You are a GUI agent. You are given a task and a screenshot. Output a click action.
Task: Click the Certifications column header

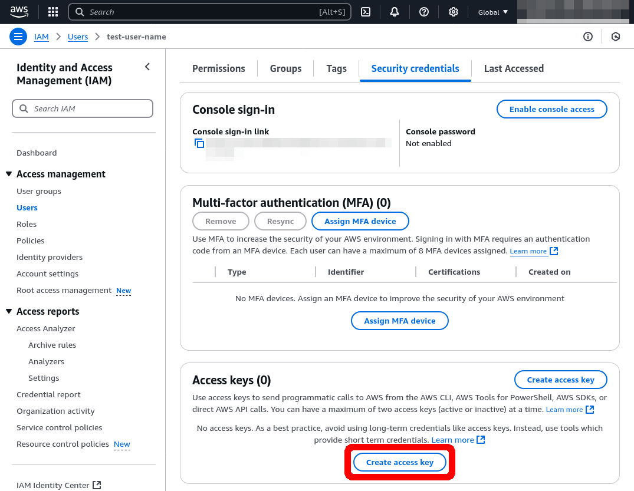pyautogui.click(x=454, y=272)
